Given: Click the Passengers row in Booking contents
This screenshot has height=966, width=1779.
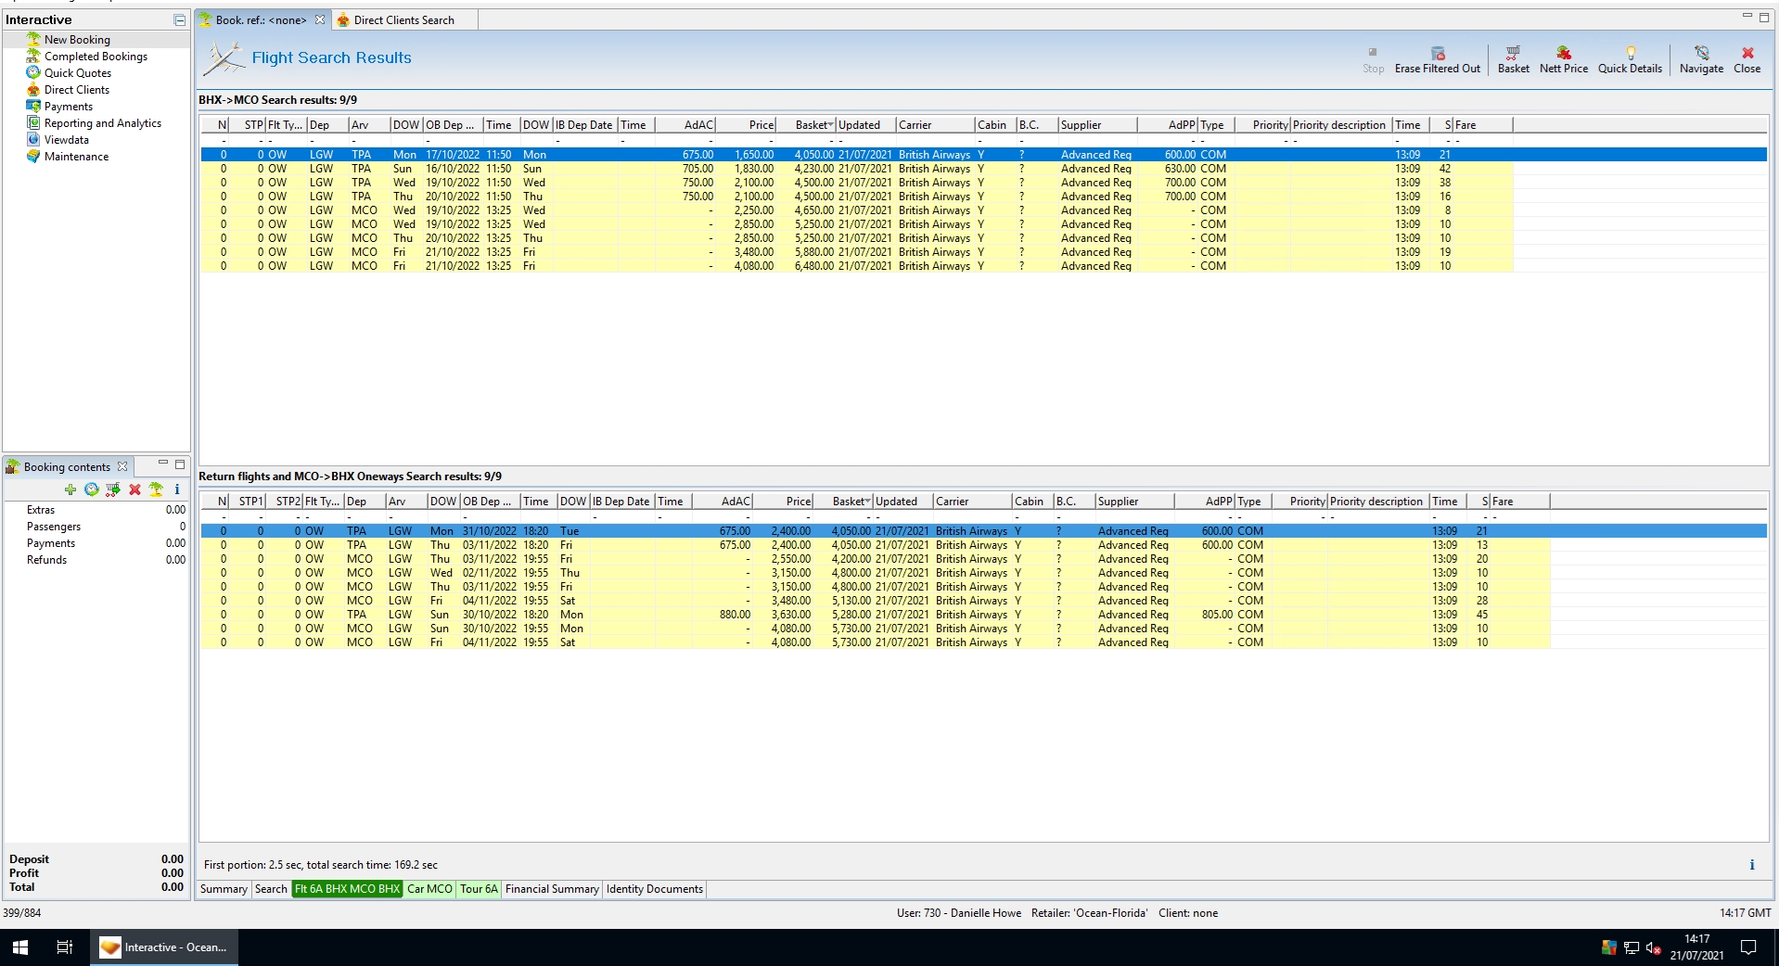Looking at the screenshot, I should point(96,527).
